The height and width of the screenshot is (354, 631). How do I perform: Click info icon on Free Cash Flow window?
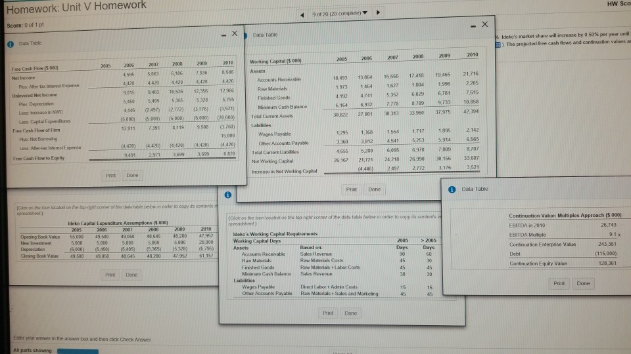tap(11, 44)
